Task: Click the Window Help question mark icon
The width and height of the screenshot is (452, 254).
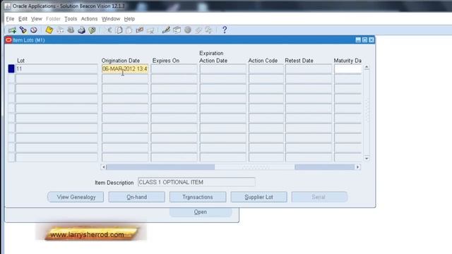Action: [x=225, y=30]
